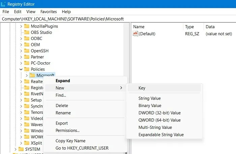This screenshot has width=236, height=154.
Task: Click the ODBC folder icon
Action: click(x=27, y=38)
